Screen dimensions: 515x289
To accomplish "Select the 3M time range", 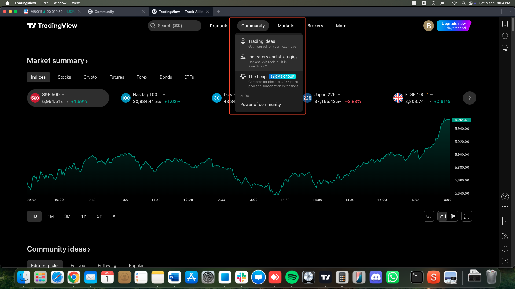I will tap(67, 216).
